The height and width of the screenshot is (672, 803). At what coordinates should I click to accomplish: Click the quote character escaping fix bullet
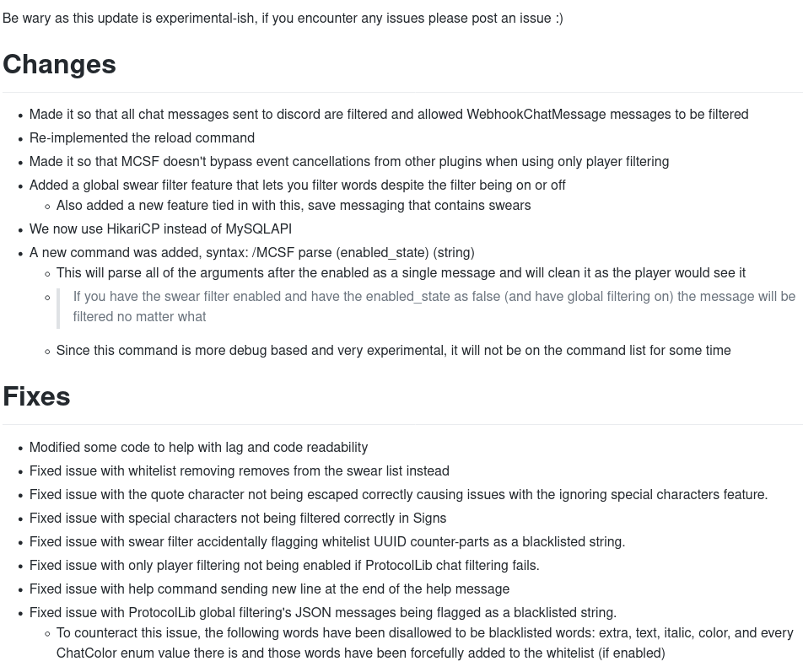click(x=398, y=495)
